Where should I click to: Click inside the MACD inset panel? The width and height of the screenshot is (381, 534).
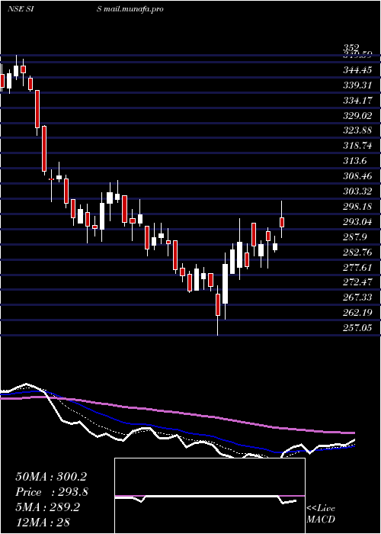click(x=210, y=496)
